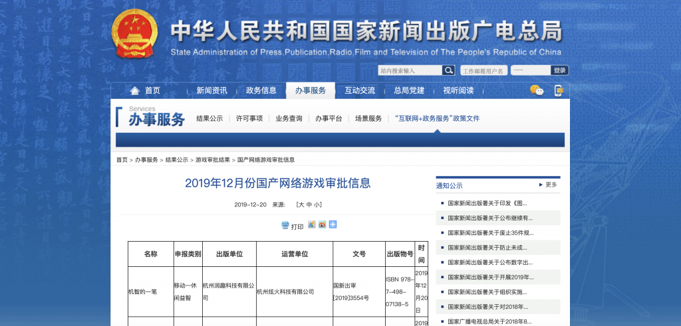
Task: Open the “互联网+政务服务”政策文件 link
Action: click(x=437, y=119)
